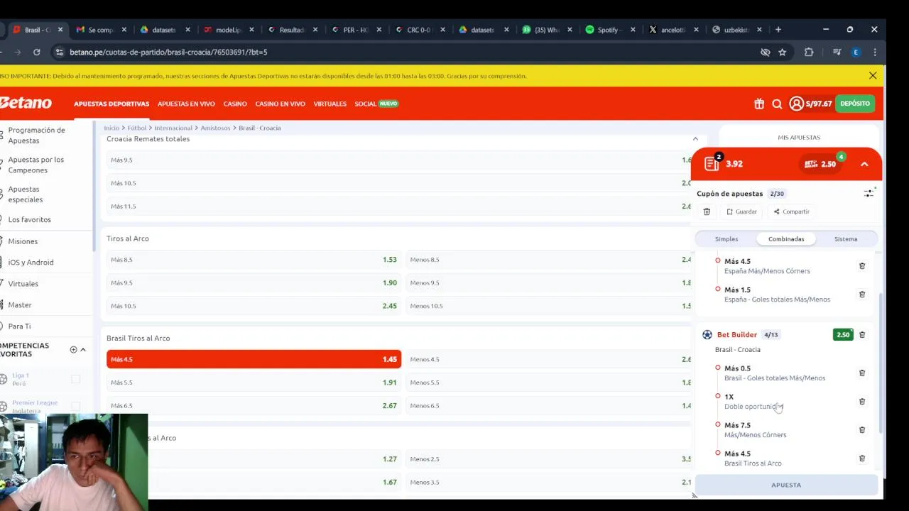Open the gift promotions icon in Betano header
The height and width of the screenshot is (511, 909).
tap(759, 104)
